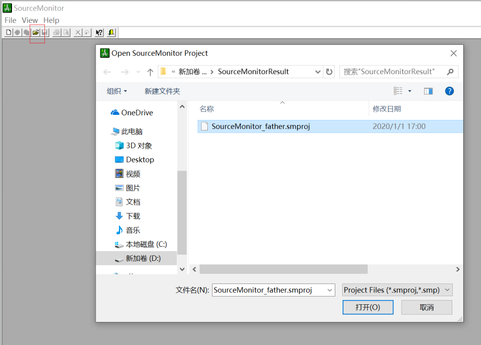This screenshot has width=481, height=345.
Task: Open the file type dropdown showing Project Files
Action: (x=397, y=290)
